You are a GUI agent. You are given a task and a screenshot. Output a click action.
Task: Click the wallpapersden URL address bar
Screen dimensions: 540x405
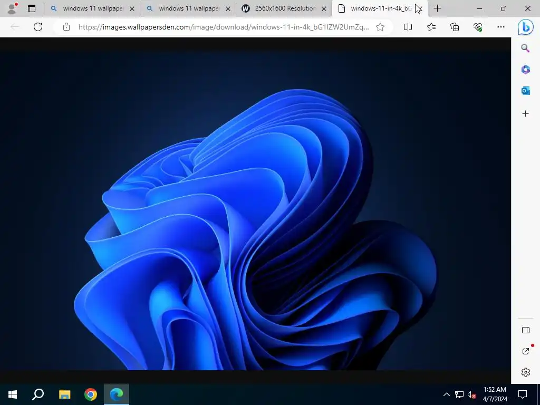(224, 27)
